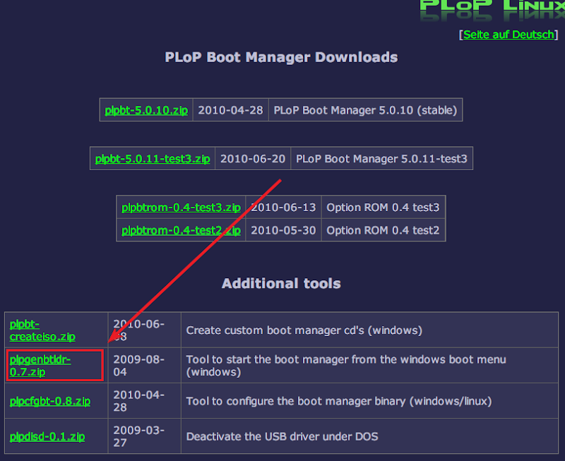Download the plpbt-5.0.10.zip file
The width and height of the screenshot is (565, 461).
coord(145,109)
